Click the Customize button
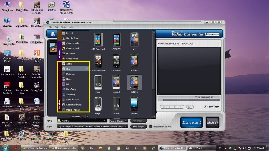This screenshot has width=269, height=151. (x=75, y=117)
